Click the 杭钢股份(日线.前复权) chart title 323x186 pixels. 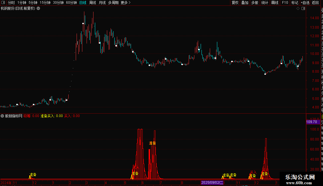tap(18, 9)
